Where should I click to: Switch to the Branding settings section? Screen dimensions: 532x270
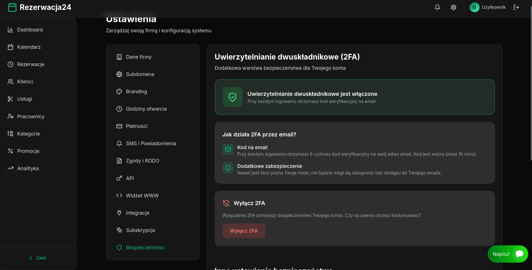tap(136, 91)
